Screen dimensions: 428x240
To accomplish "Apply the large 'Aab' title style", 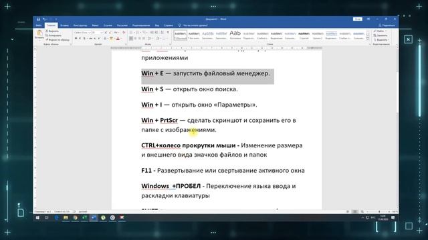I will click(x=235, y=35).
